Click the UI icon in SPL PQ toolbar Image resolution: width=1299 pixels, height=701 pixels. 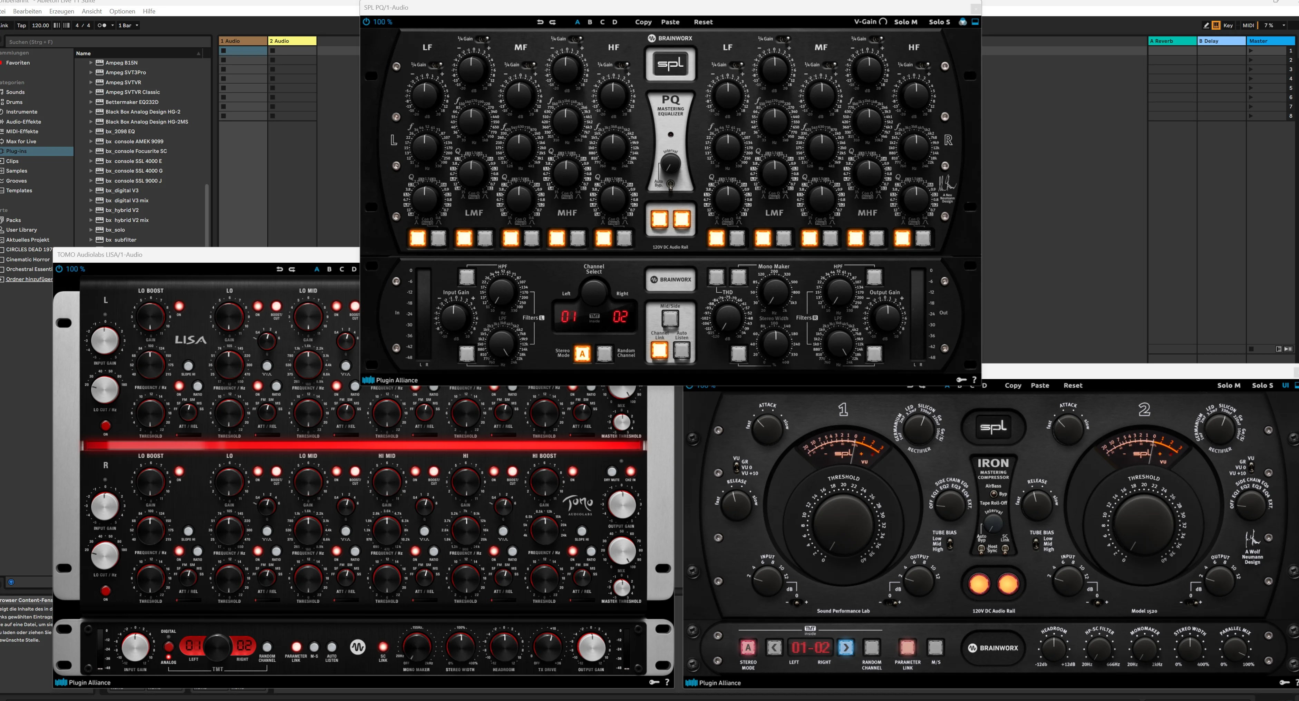click(975, 22)
